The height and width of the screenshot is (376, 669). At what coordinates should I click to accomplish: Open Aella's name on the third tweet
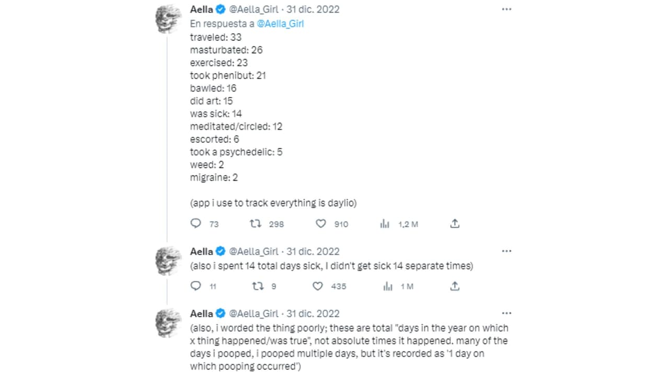[x=201, y=313]
